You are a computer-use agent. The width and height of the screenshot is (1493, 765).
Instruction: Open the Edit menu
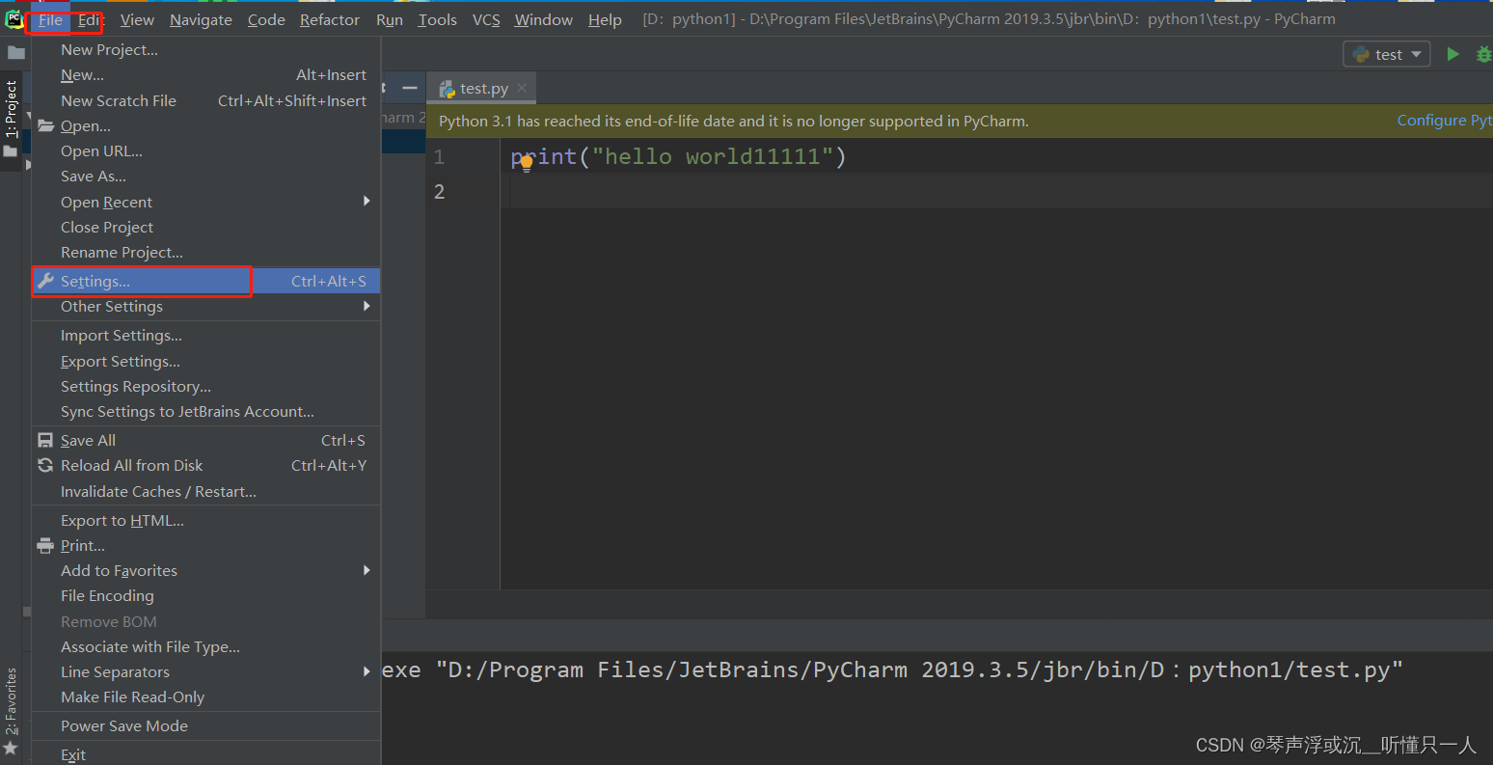click(91, 19)
